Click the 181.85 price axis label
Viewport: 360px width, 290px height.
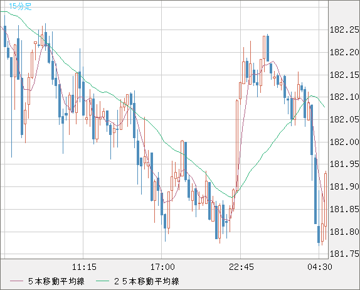coord(344,209)
